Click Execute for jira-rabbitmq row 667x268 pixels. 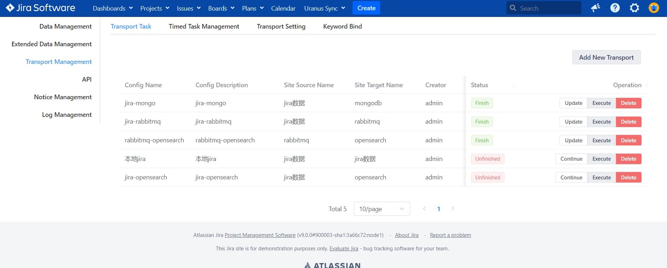[602, 122]
